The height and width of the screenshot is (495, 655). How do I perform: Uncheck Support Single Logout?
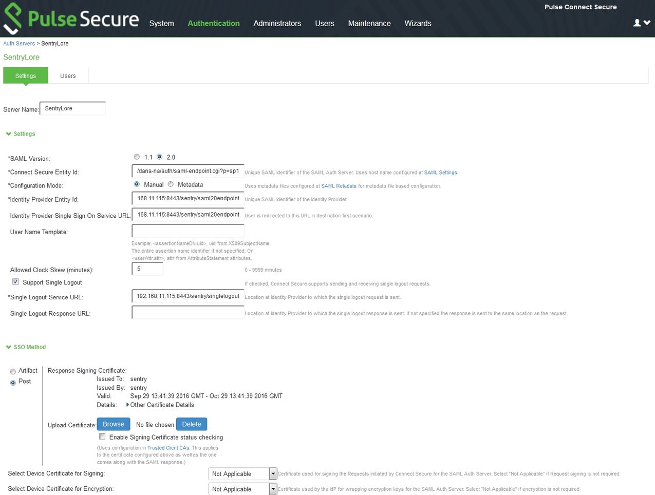pos(15,281)
